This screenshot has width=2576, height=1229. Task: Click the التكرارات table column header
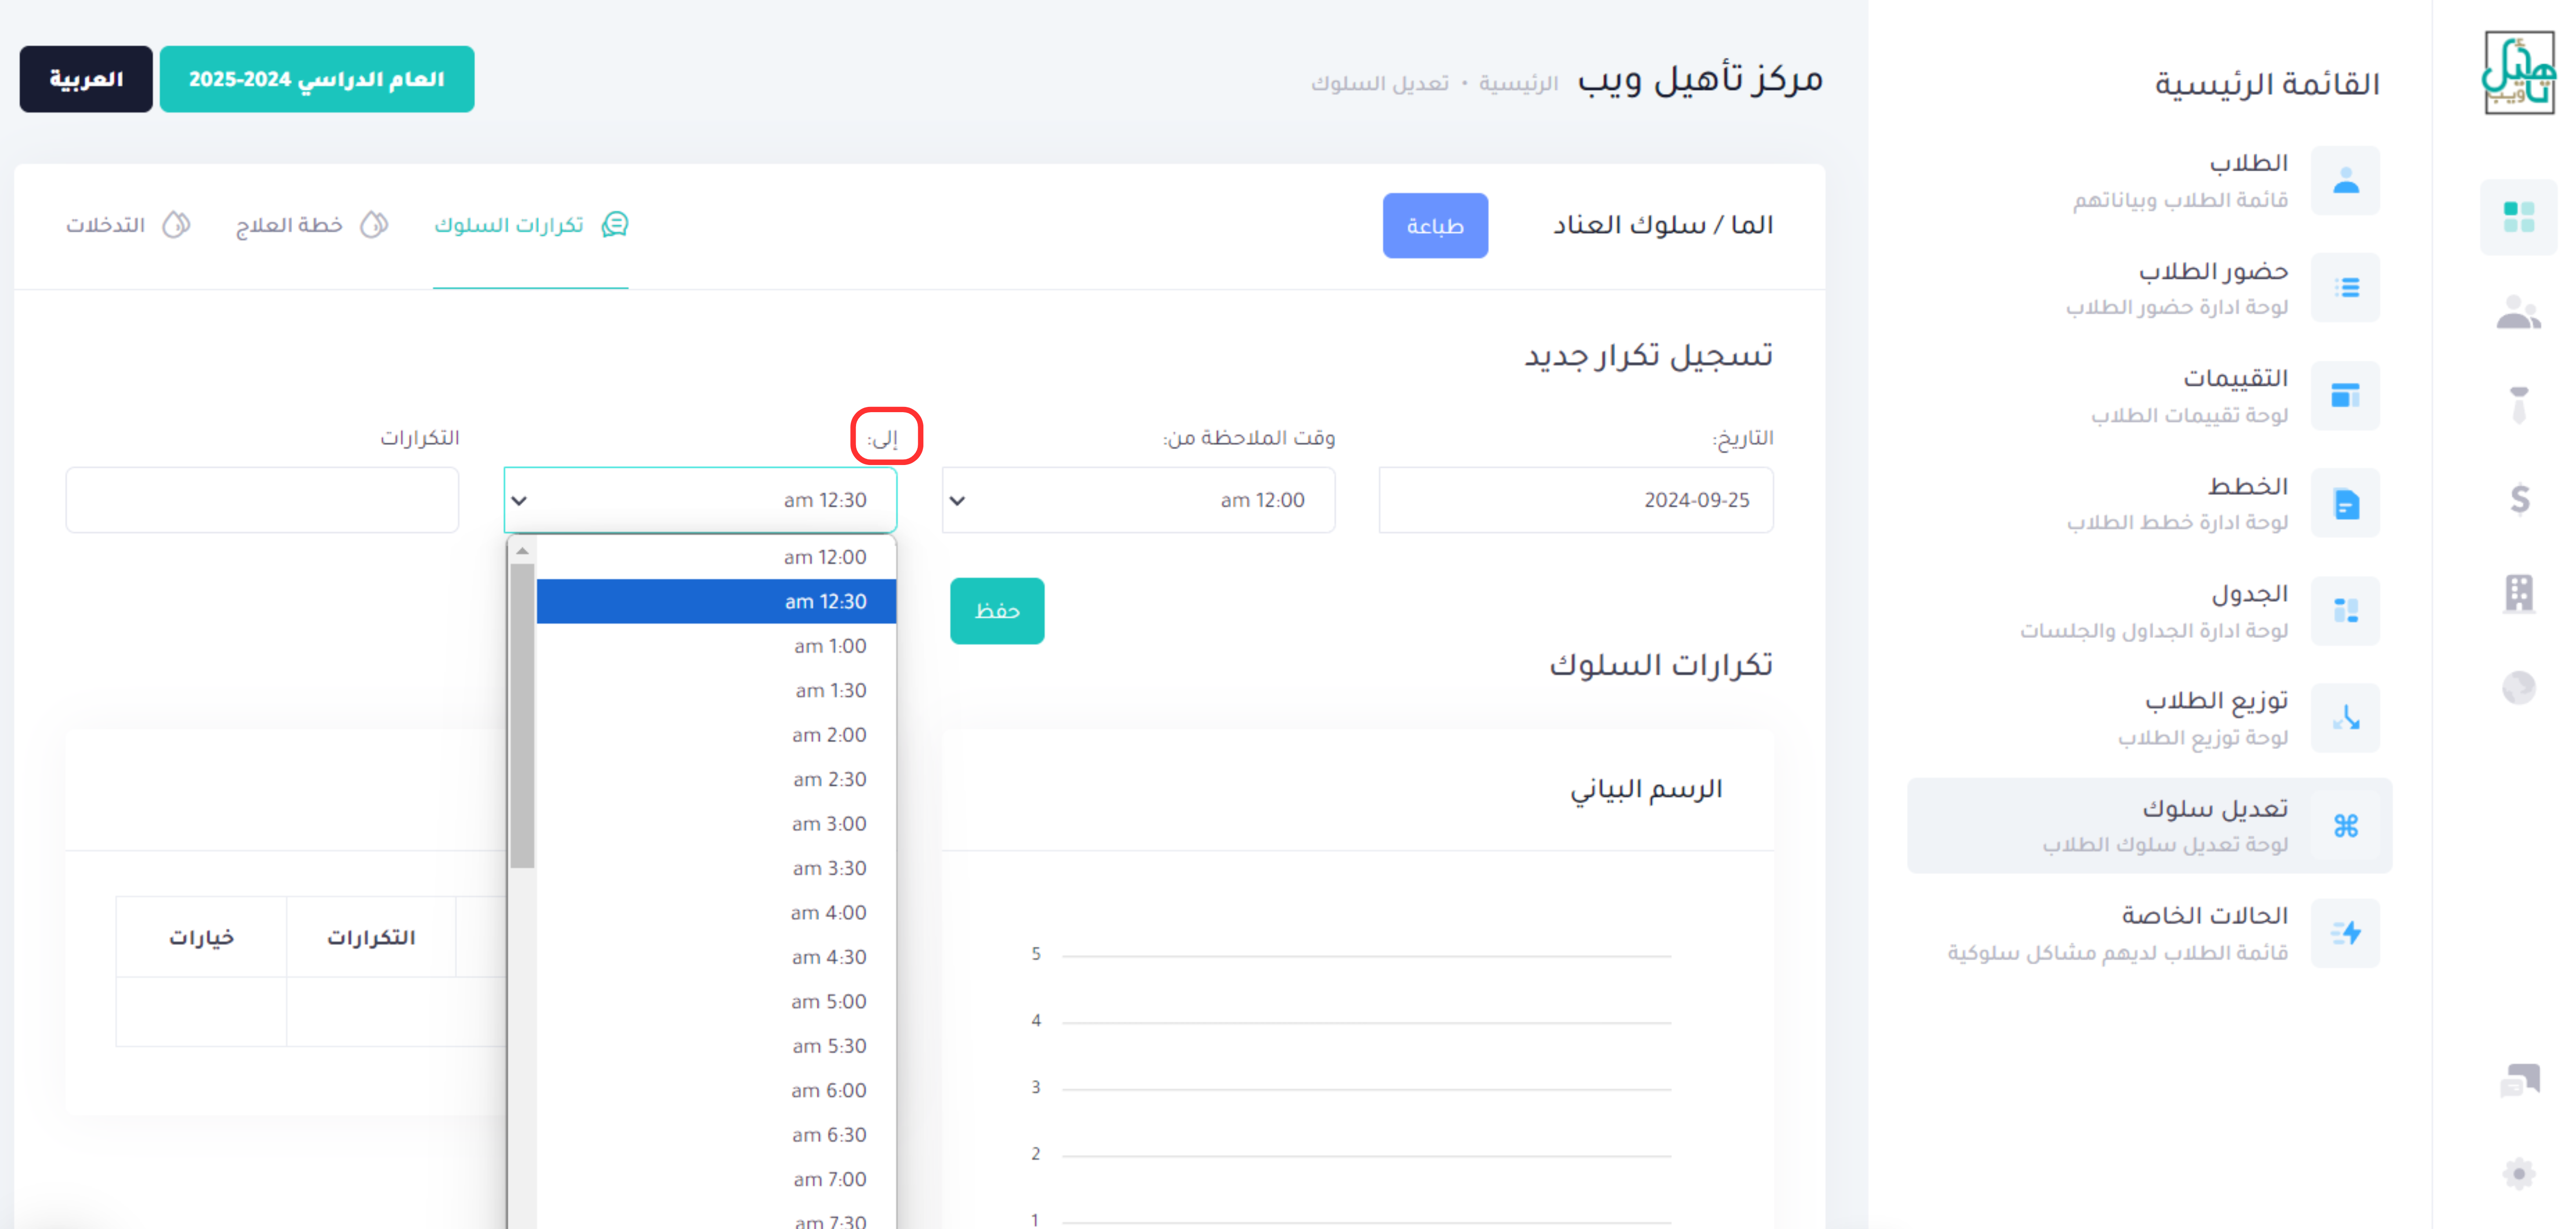point(371,937)
